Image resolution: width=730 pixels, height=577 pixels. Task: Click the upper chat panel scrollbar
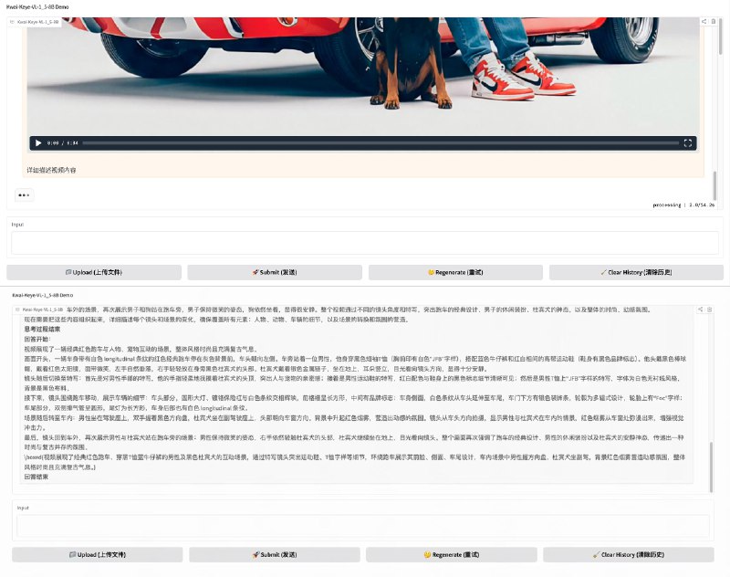pyautogui.click(x=714, y=185)
